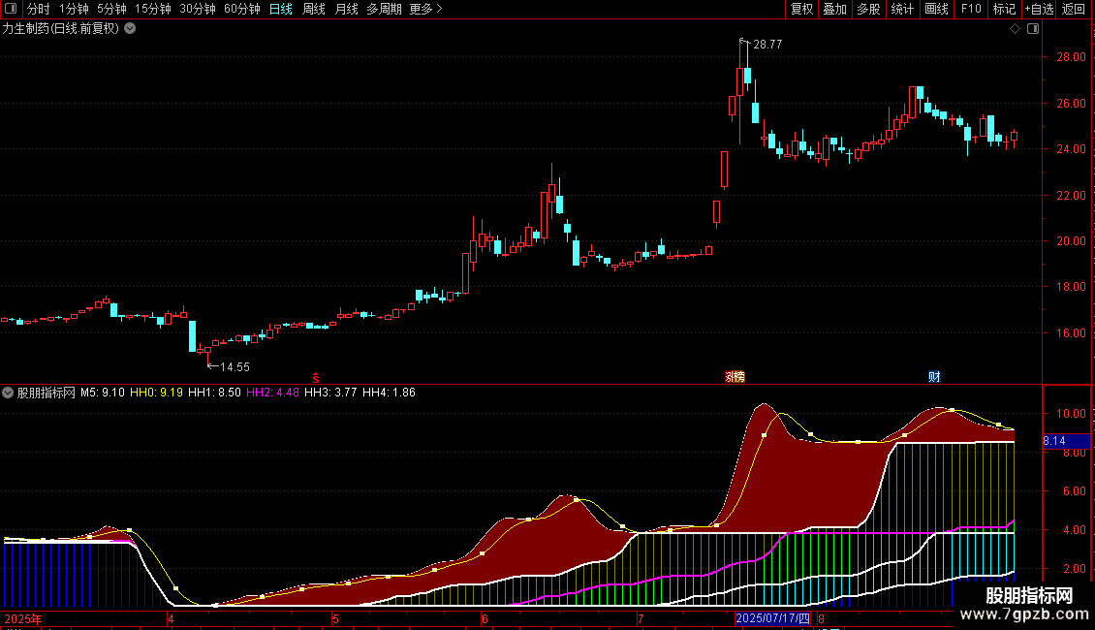1095x630 pixels.
Task: Click the 复权 adjustment button
Action: (x=802, y=9)
